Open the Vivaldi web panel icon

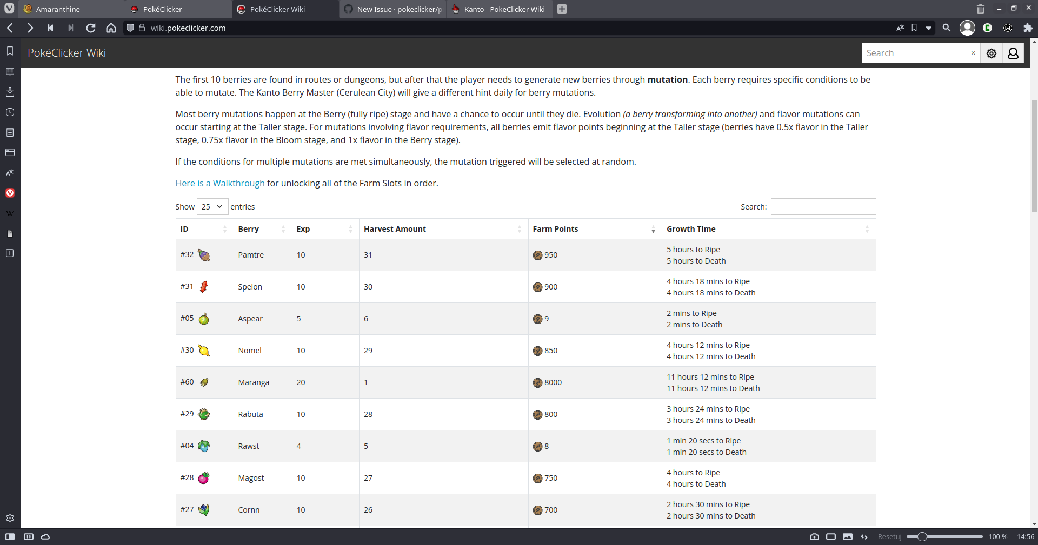click(x=10, y=193)
